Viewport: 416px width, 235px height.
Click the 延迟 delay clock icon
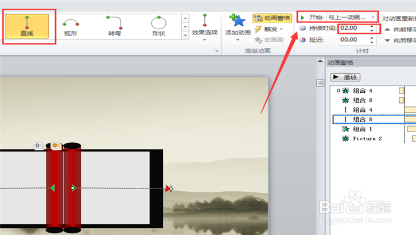pyautogui.click(x=302, y=40)
